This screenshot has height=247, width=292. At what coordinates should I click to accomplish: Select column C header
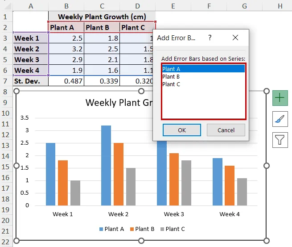102,6
